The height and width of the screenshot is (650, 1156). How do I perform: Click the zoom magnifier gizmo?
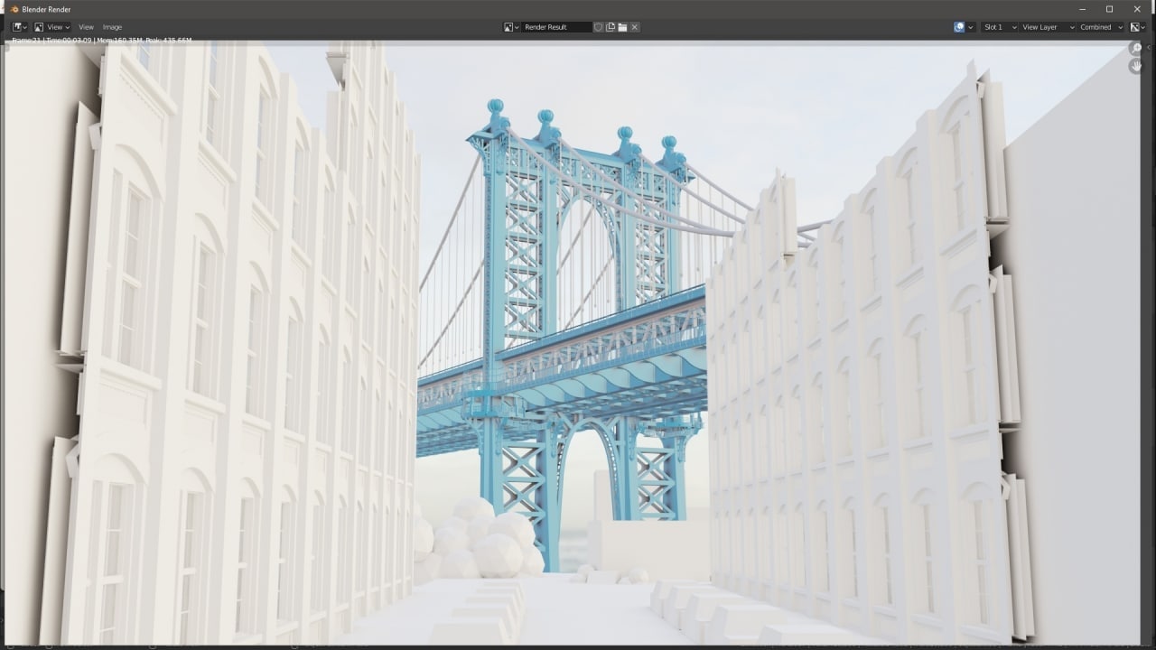click(x=1137, y=49)
